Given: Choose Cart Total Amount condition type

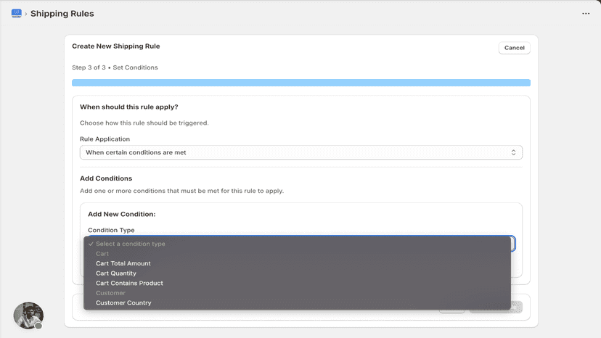Looking at the screenshot, I should coord(123,263).
